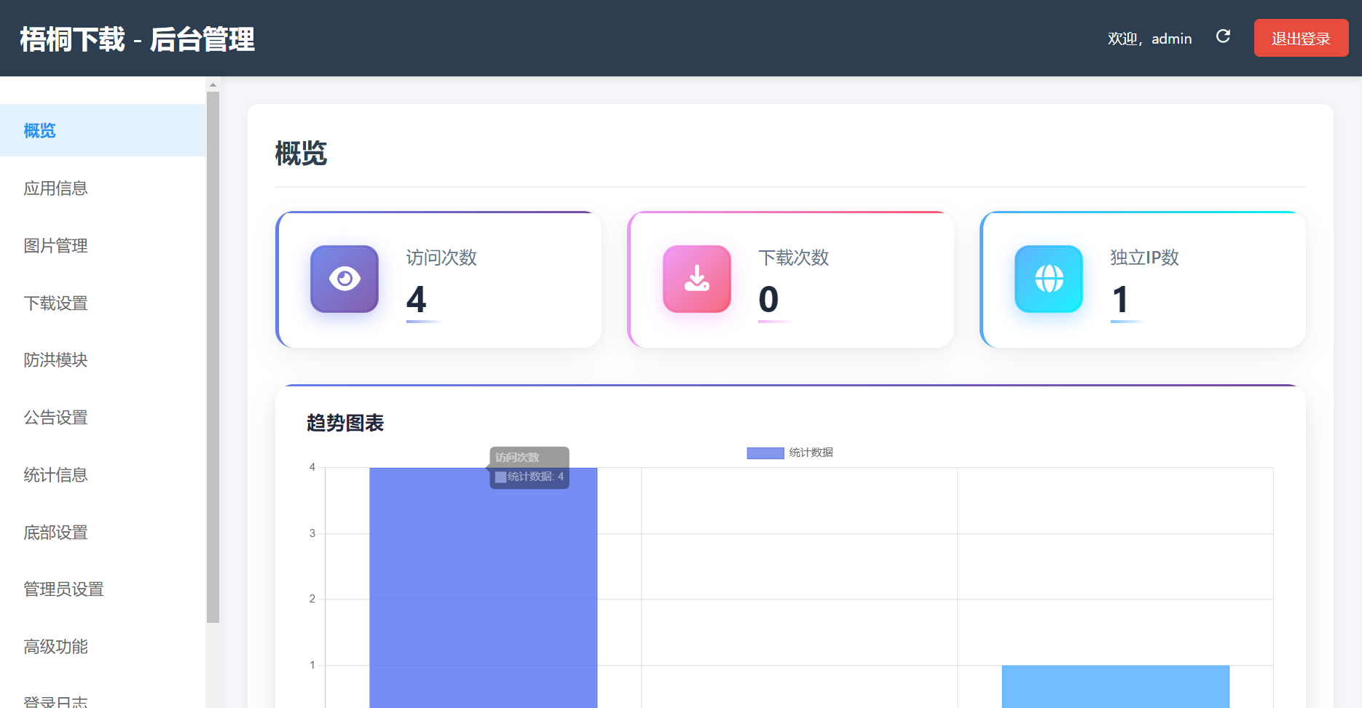Image resolution: width=1362 pixels, height=708 pixels.
Task: Click the refresh icon in header
Action: click(1223, 36)
